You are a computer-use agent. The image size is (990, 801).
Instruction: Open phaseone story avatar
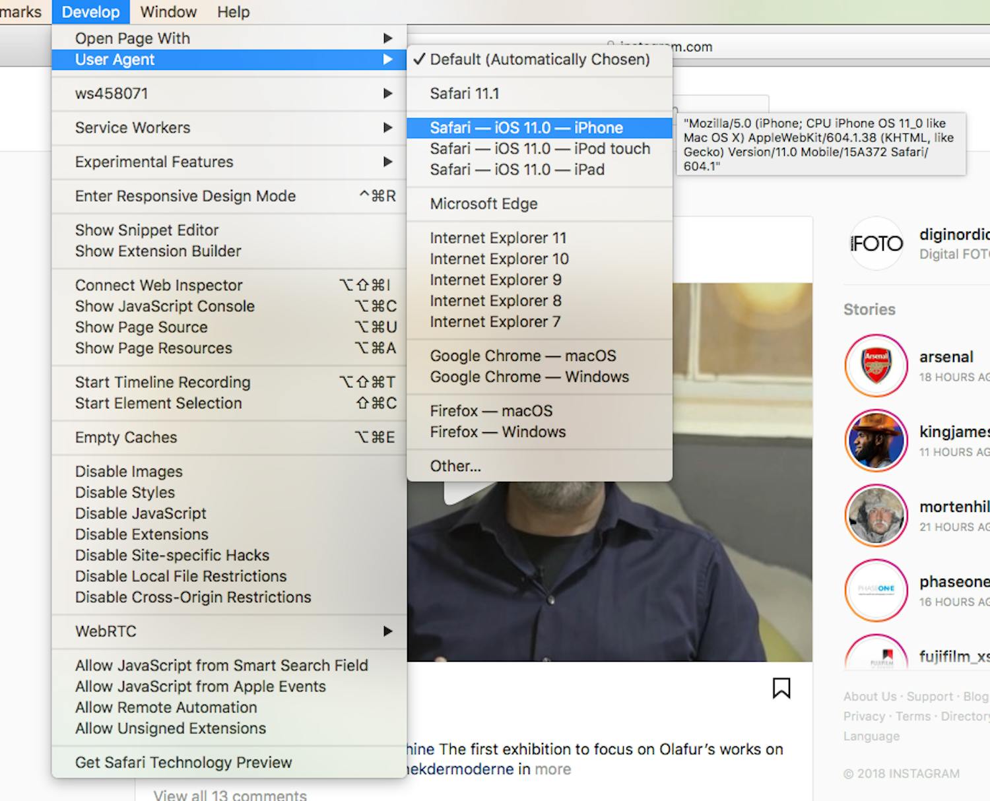coord(876,590)
